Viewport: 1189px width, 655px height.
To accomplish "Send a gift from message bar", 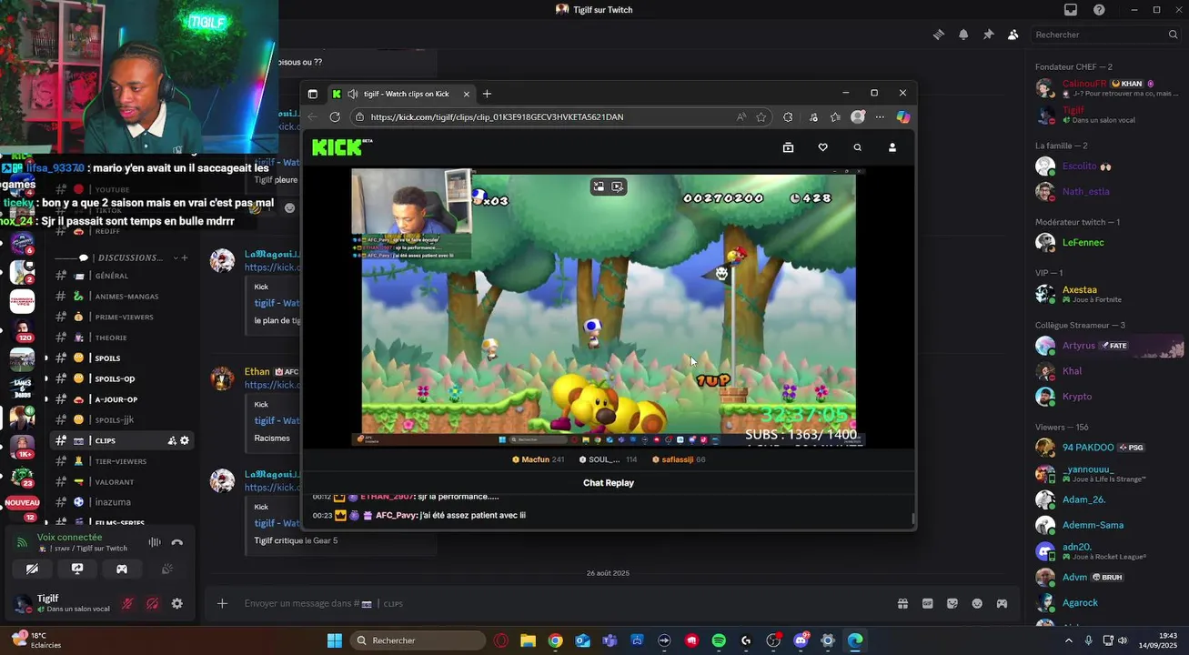I will [902, 603].
